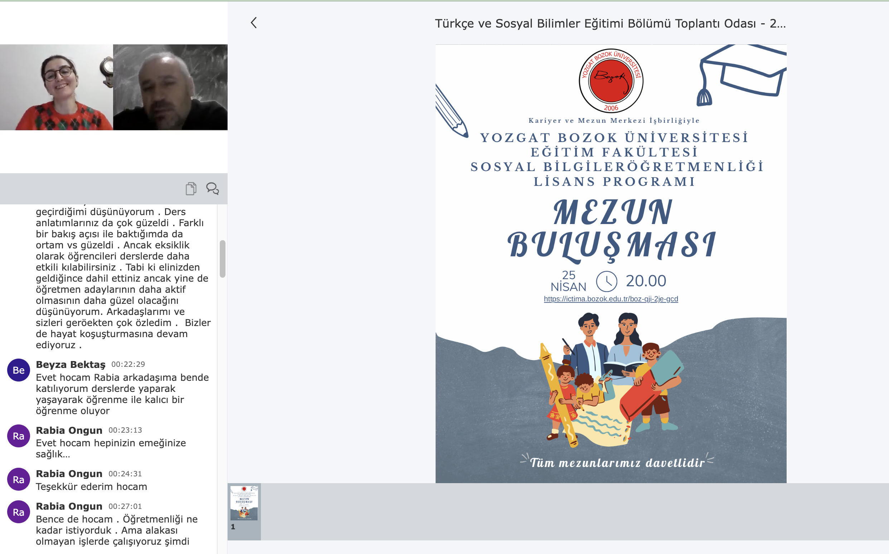Click the smiling woman's webcam video
Viewport: 889px width, 554px height.
(57, 87)
